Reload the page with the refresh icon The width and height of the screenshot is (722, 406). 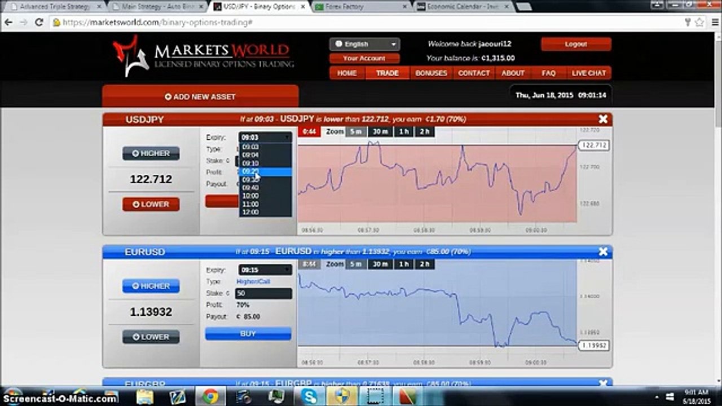click(x=39, y=23)
